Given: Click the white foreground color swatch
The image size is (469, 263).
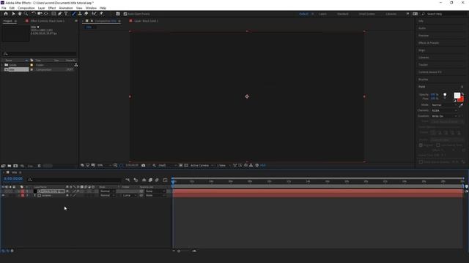Looking at the screenshot, I should click(x=457, y=96).
